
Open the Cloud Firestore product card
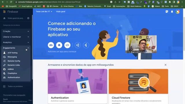(x=138, y=86)
